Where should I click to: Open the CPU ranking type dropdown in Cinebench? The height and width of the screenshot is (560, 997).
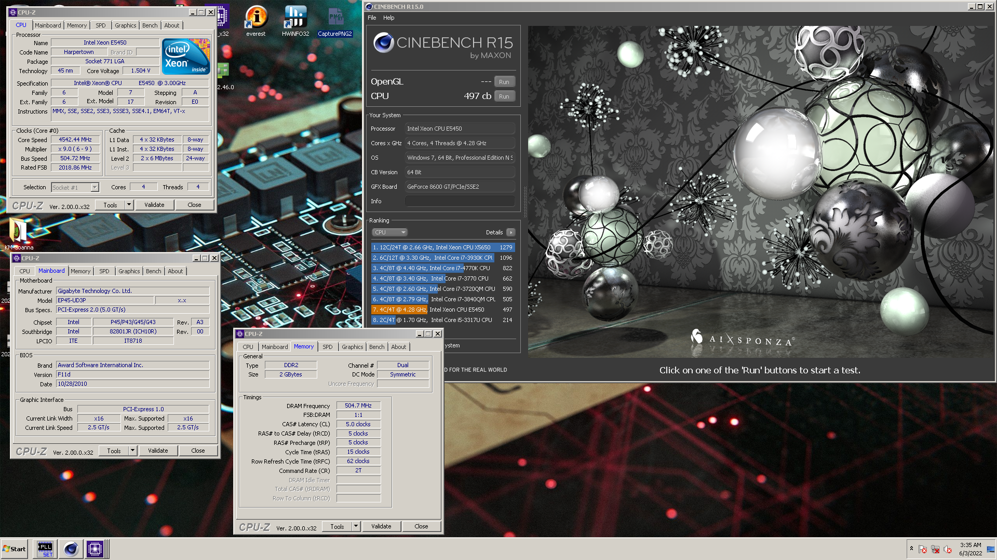pos(389,232)
